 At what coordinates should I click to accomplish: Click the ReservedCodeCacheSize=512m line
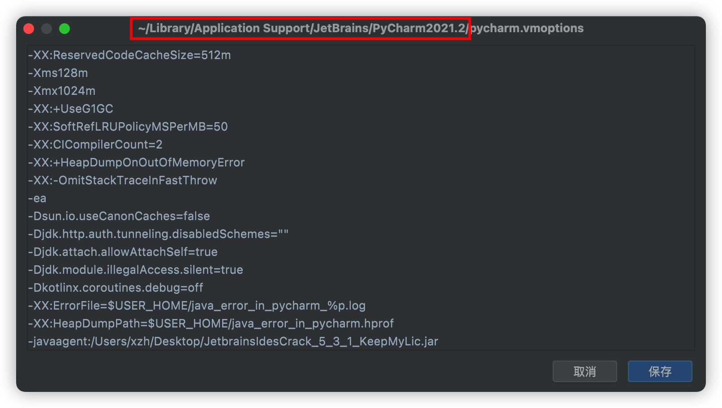click(129, 55)
